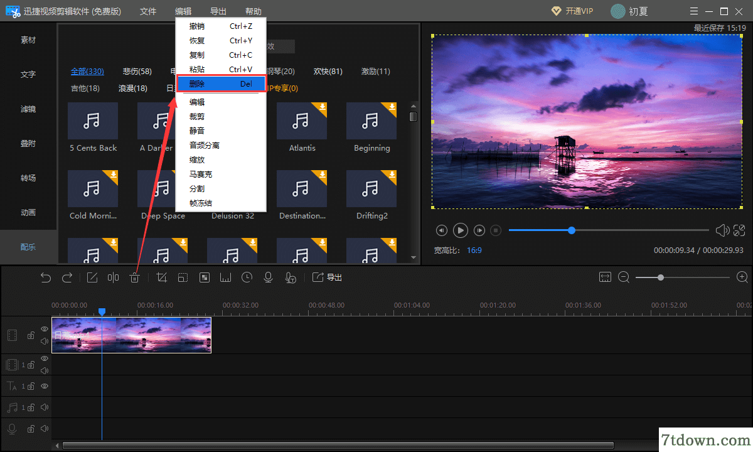Choose 帧冻结 from the edit menu

[221, 203]
